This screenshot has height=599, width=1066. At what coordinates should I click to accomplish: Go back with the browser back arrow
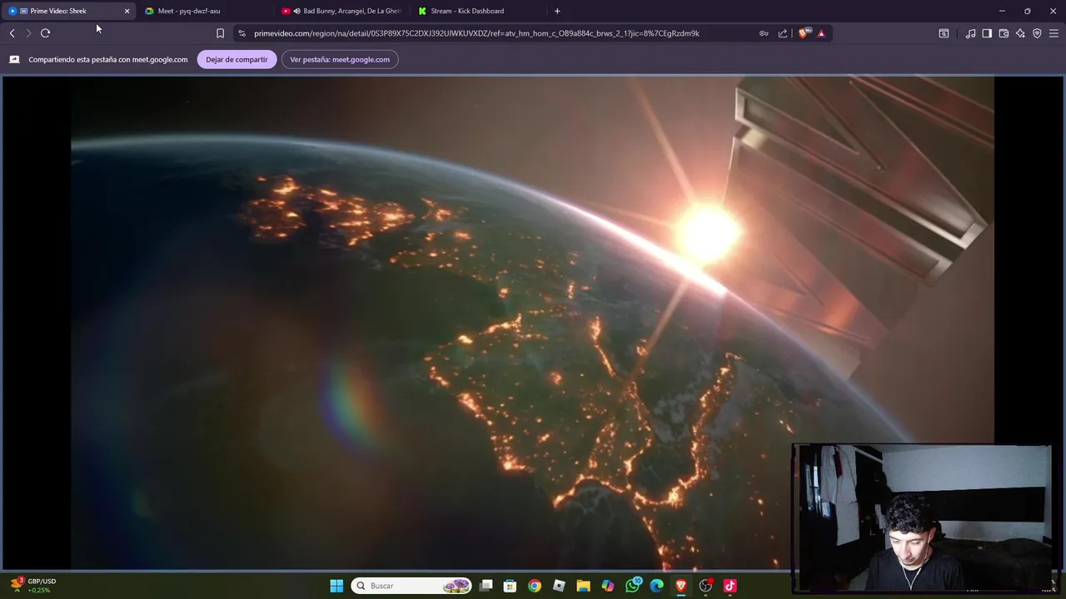(x=12, y=33)
